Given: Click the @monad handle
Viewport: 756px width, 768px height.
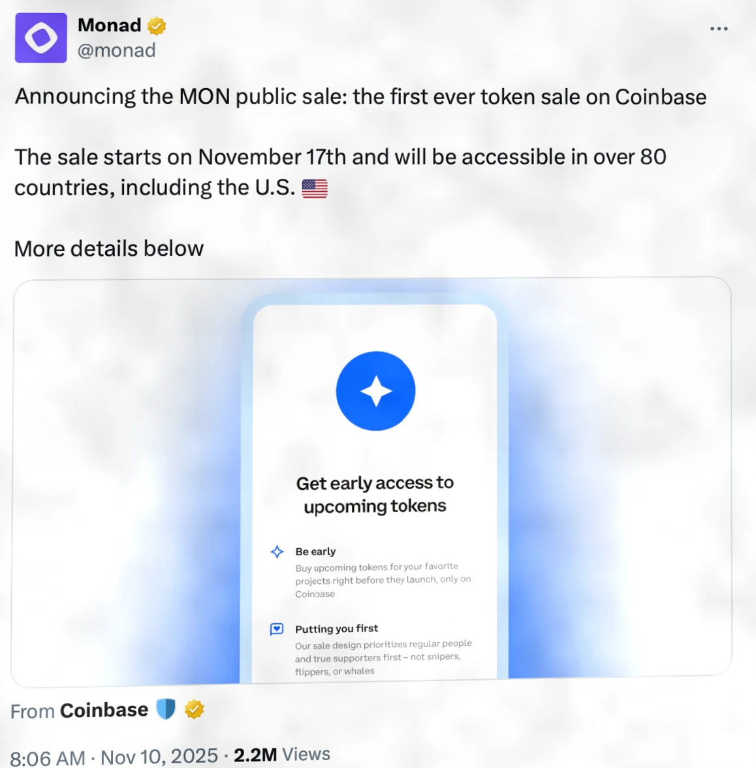Looking at the screenshot, I should point(116,50).
